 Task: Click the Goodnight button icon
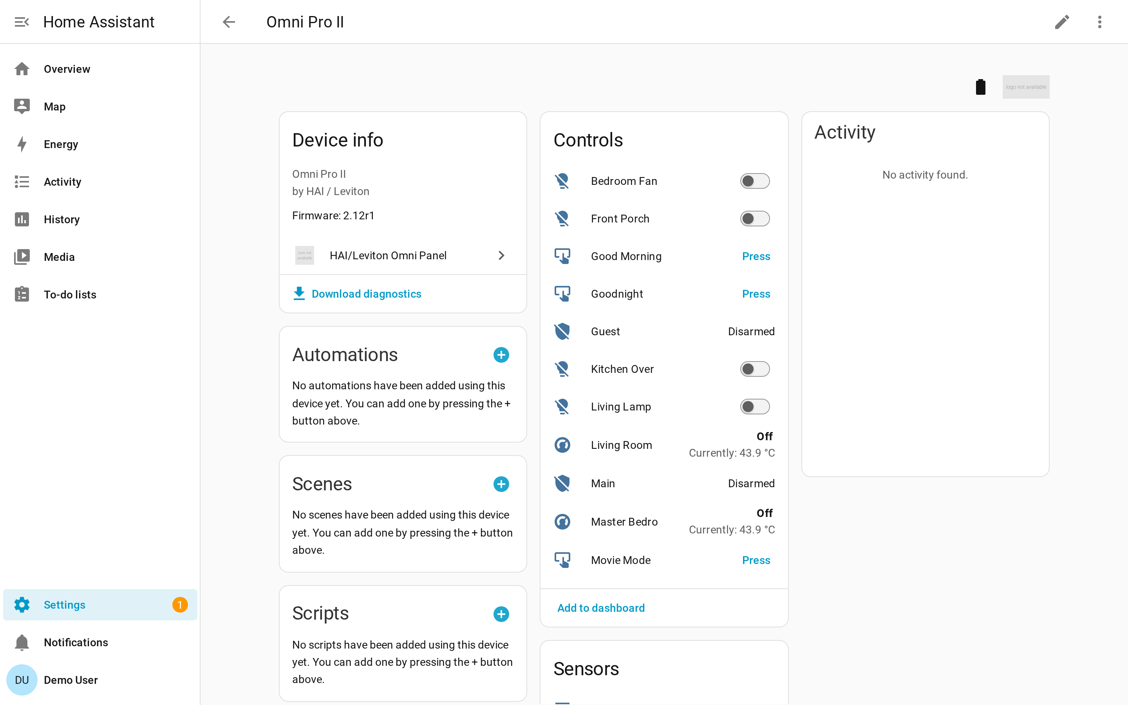tap(562, 294)
